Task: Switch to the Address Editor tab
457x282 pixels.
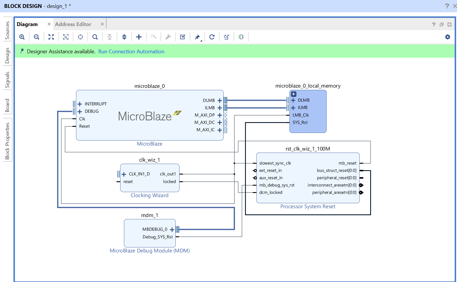Action: [73, 24]
